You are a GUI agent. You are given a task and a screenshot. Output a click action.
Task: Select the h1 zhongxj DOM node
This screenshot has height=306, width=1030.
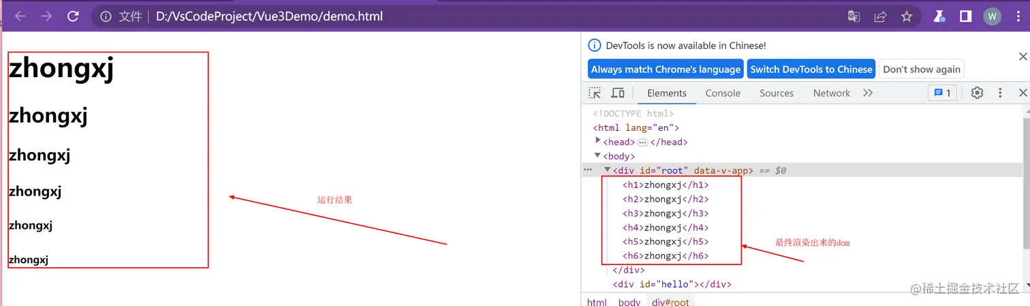coord(666,185)
